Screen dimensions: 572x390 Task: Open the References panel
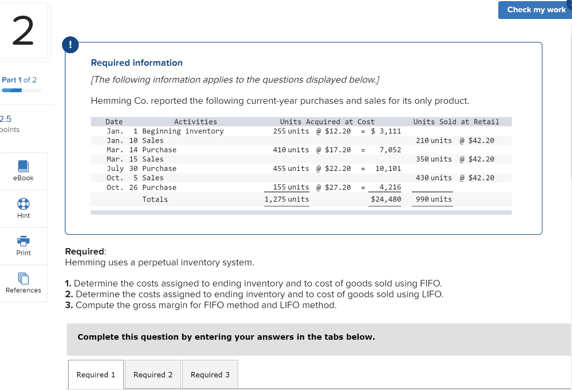(23, 283)
